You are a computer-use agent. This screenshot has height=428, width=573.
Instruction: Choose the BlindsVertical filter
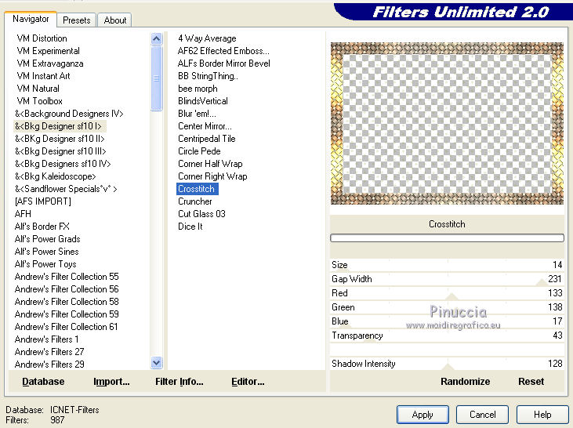point(203,101)
